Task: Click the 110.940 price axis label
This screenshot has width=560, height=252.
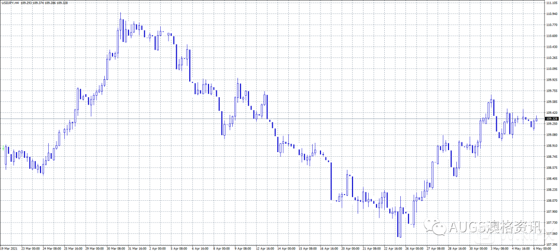Action: [551, 13]
